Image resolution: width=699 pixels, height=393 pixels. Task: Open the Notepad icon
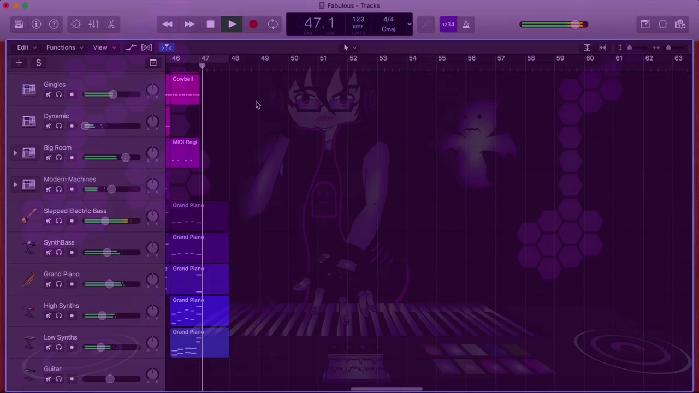[645, 24]
